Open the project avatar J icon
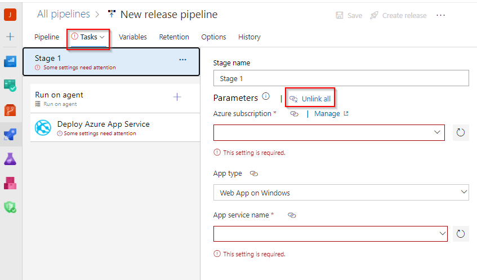Image resolution: width=477 pixels, height=280 pixels. tap(10, 14)
